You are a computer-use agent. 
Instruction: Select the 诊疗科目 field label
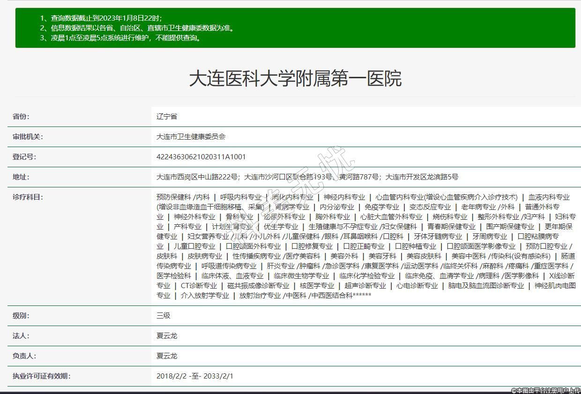click(x=28, y=197)
